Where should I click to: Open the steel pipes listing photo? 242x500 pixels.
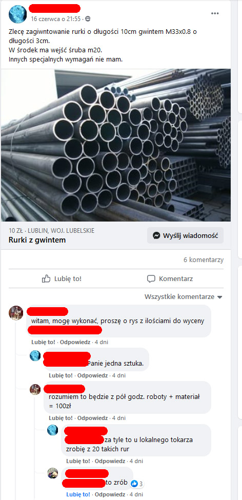(116, 145)
